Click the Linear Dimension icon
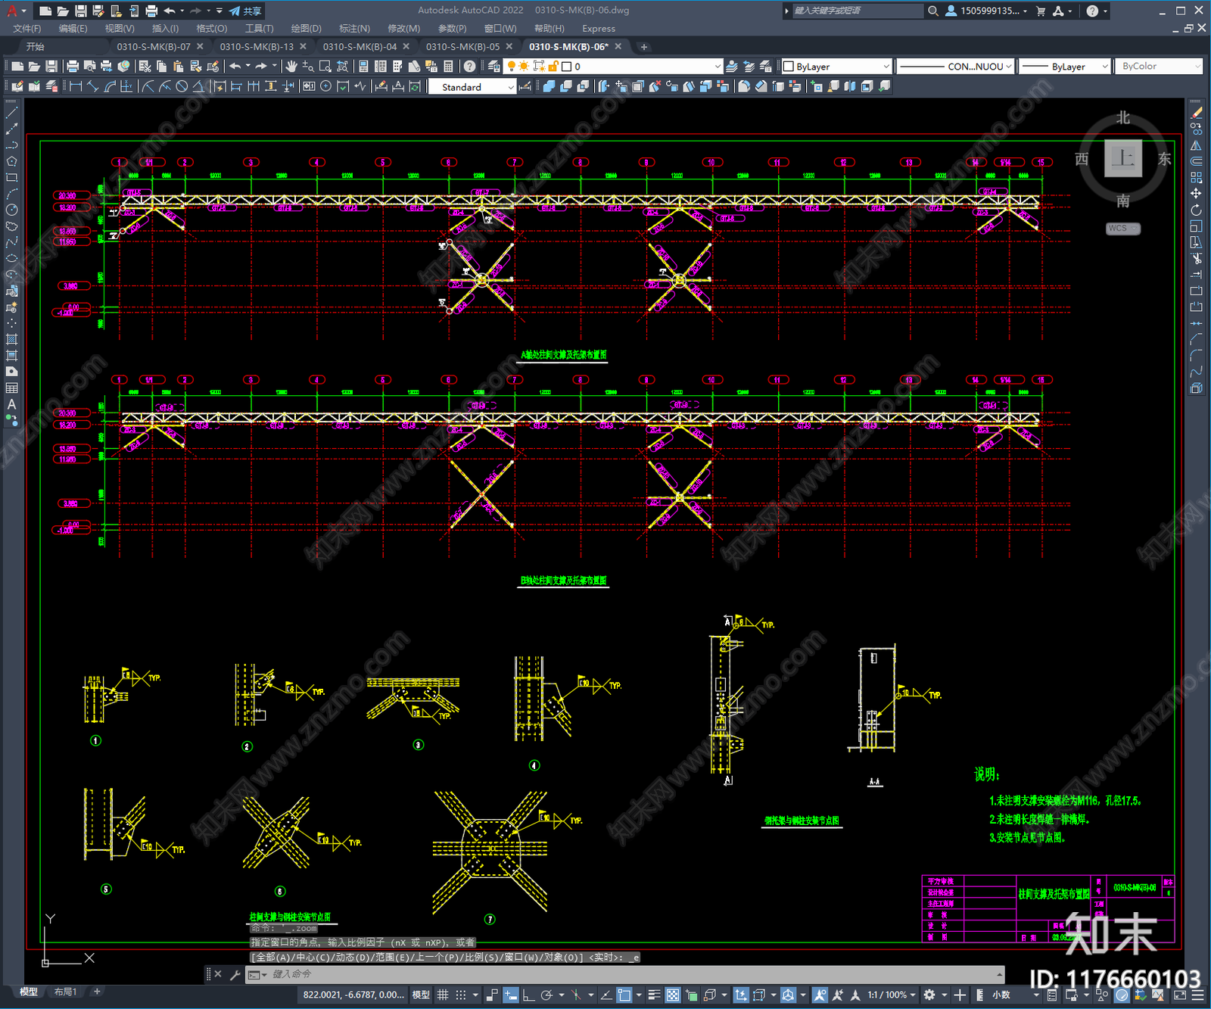Viewport: 1211px width, 1009px height. tap(76, 86)
